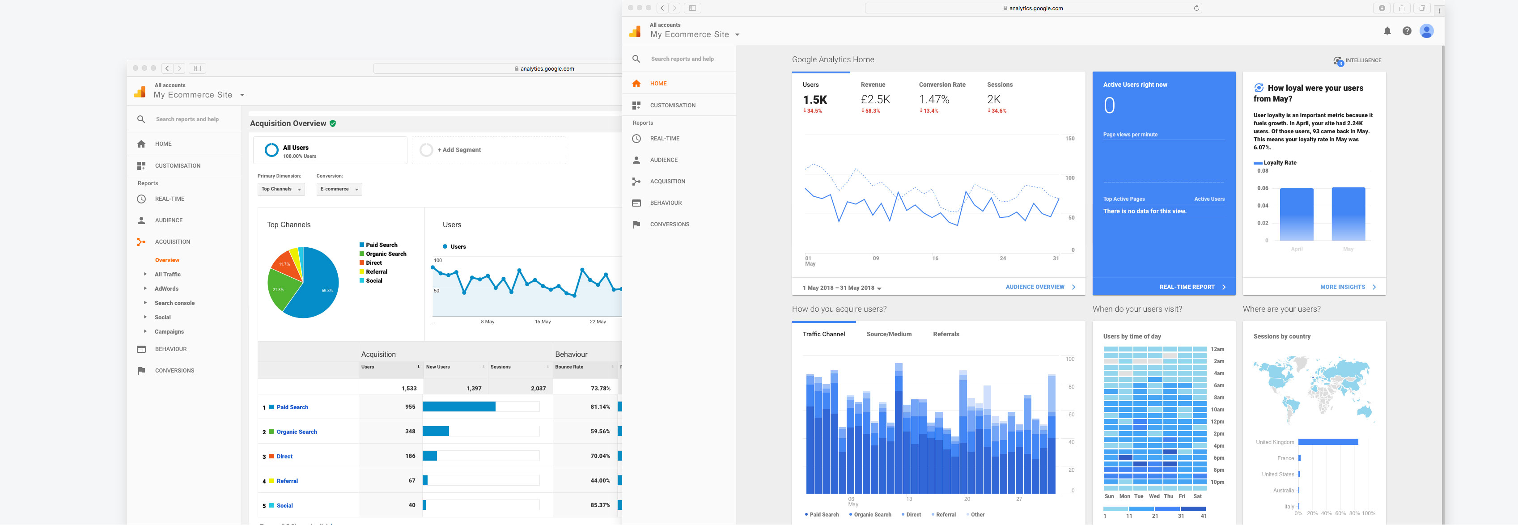Open Referral channel link in table
This screenshot has width=1518, height=525.
point(287,481)
